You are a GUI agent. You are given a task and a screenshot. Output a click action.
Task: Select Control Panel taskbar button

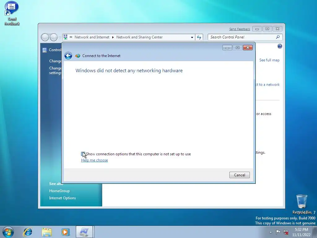(84, 232)
